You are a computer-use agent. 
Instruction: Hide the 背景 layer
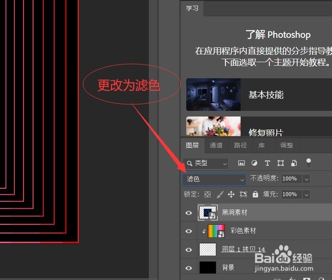pos(189,268)
